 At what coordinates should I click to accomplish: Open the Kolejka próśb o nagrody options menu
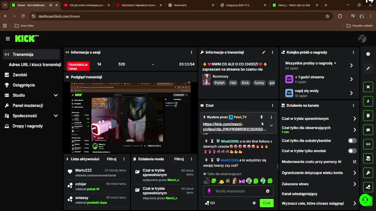pyautogui.click(x=353, y=52)
